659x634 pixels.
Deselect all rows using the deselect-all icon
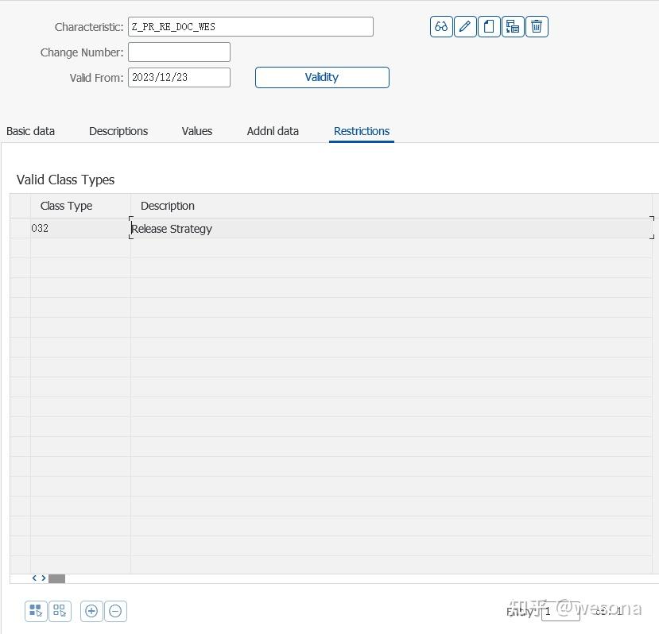(x=59, y=610)
